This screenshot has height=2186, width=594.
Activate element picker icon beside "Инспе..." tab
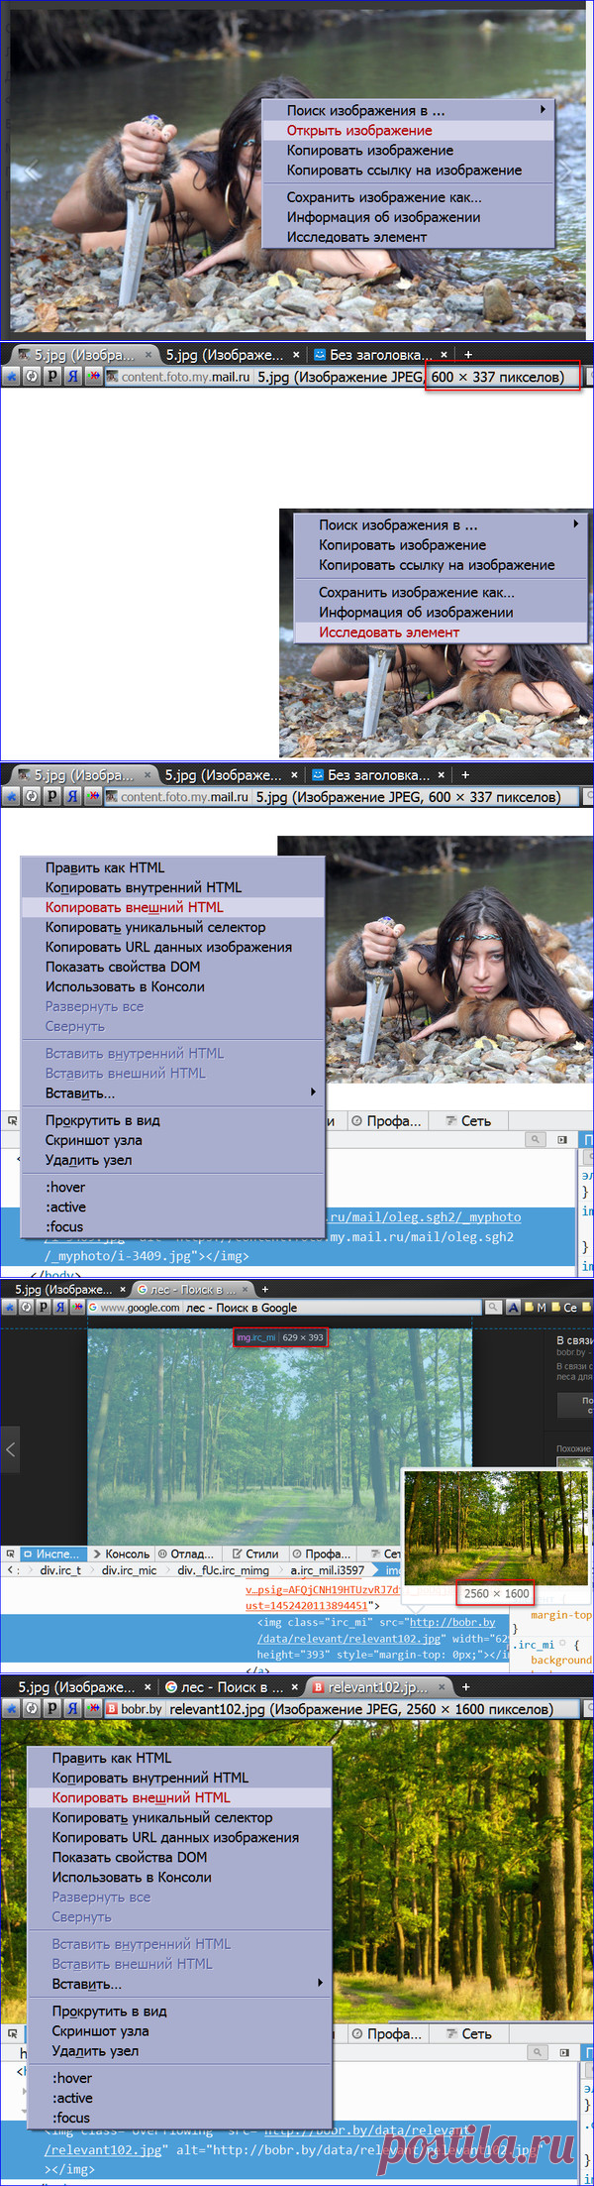(x=10, y=1553)
